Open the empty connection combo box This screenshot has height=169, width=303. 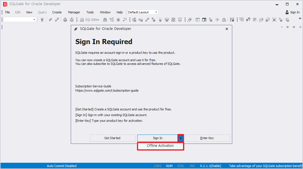(x=20, y=20)
